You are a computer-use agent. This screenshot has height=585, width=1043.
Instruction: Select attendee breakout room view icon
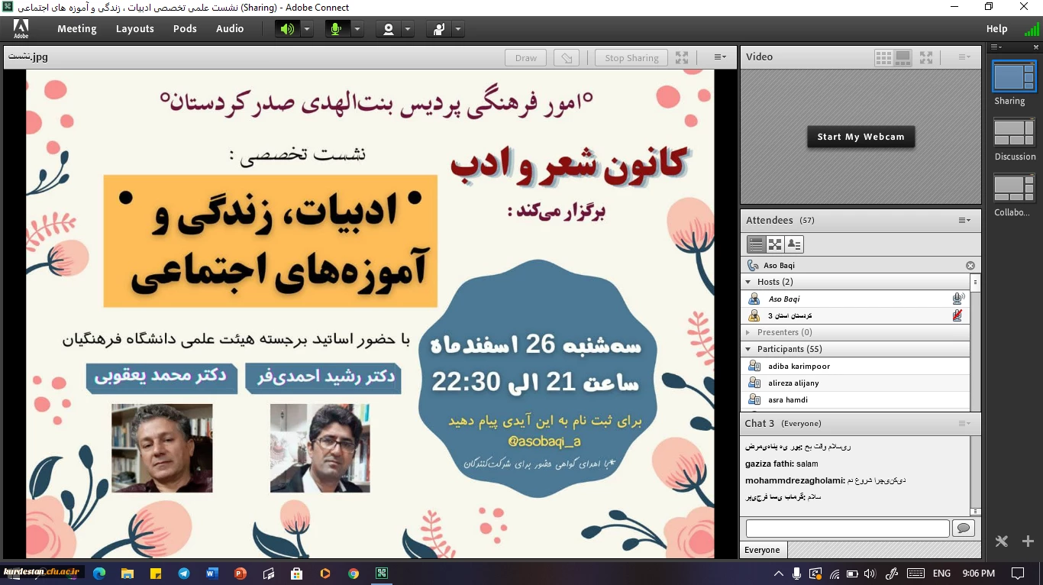coord(775,244)
